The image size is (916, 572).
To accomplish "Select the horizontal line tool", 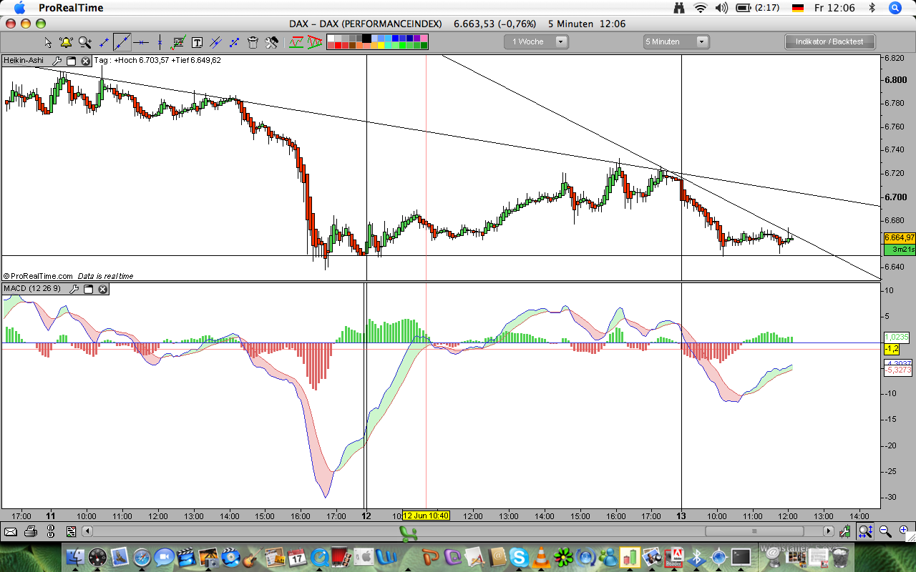I will pyautogui.click(x=141, y=42).
